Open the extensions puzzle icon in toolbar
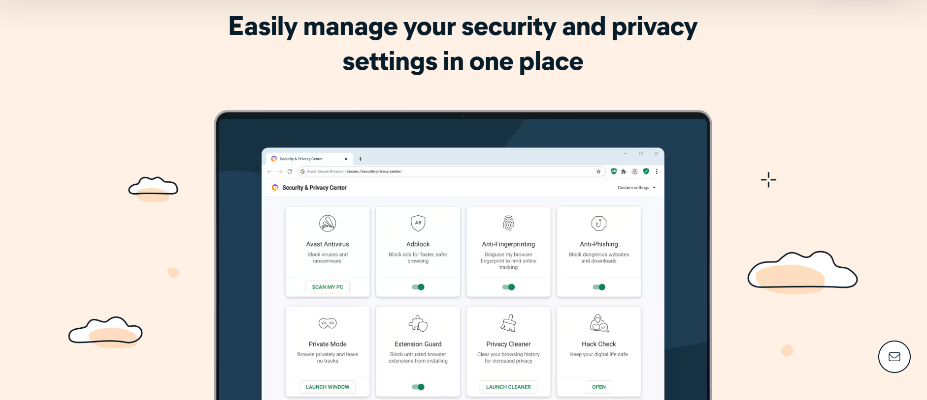The height and width of the screenshot is (400, 927). click(624, 171)
